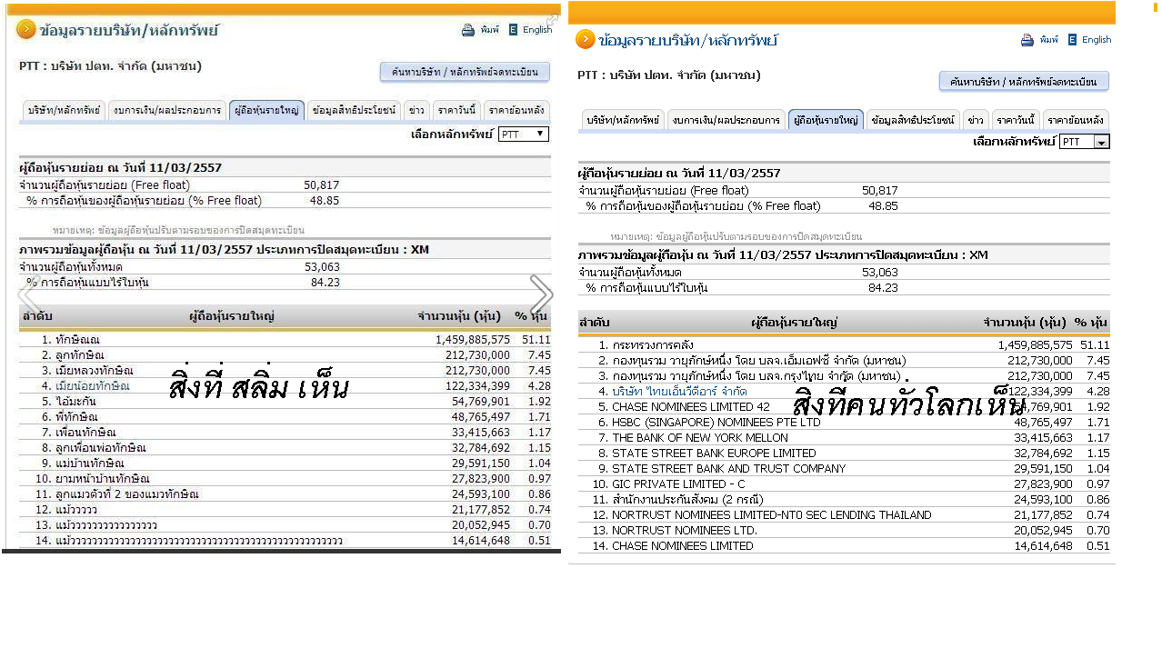Select the ไอ้มะกัน row in left screenshot
This screenshot has width=1162, height=658.
[285, 401]
